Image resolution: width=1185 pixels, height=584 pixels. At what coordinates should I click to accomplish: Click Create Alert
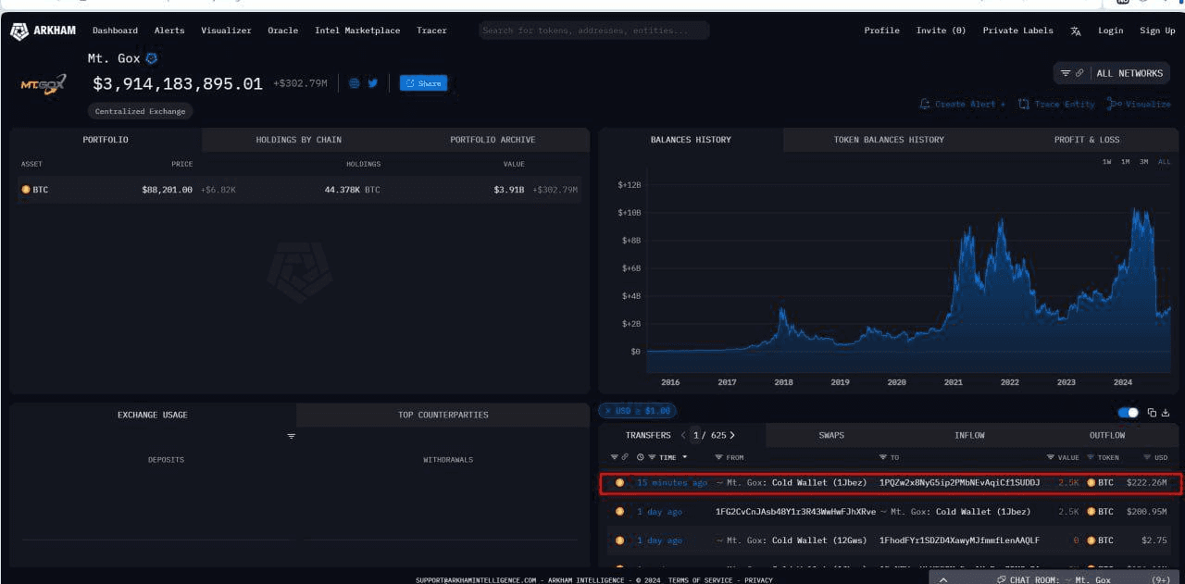coord(962,105)
